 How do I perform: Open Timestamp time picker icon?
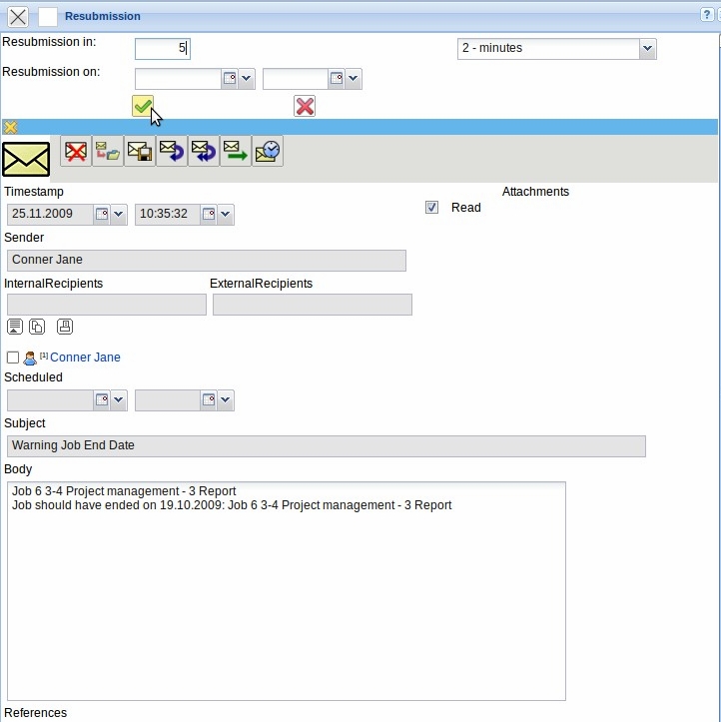209,214
